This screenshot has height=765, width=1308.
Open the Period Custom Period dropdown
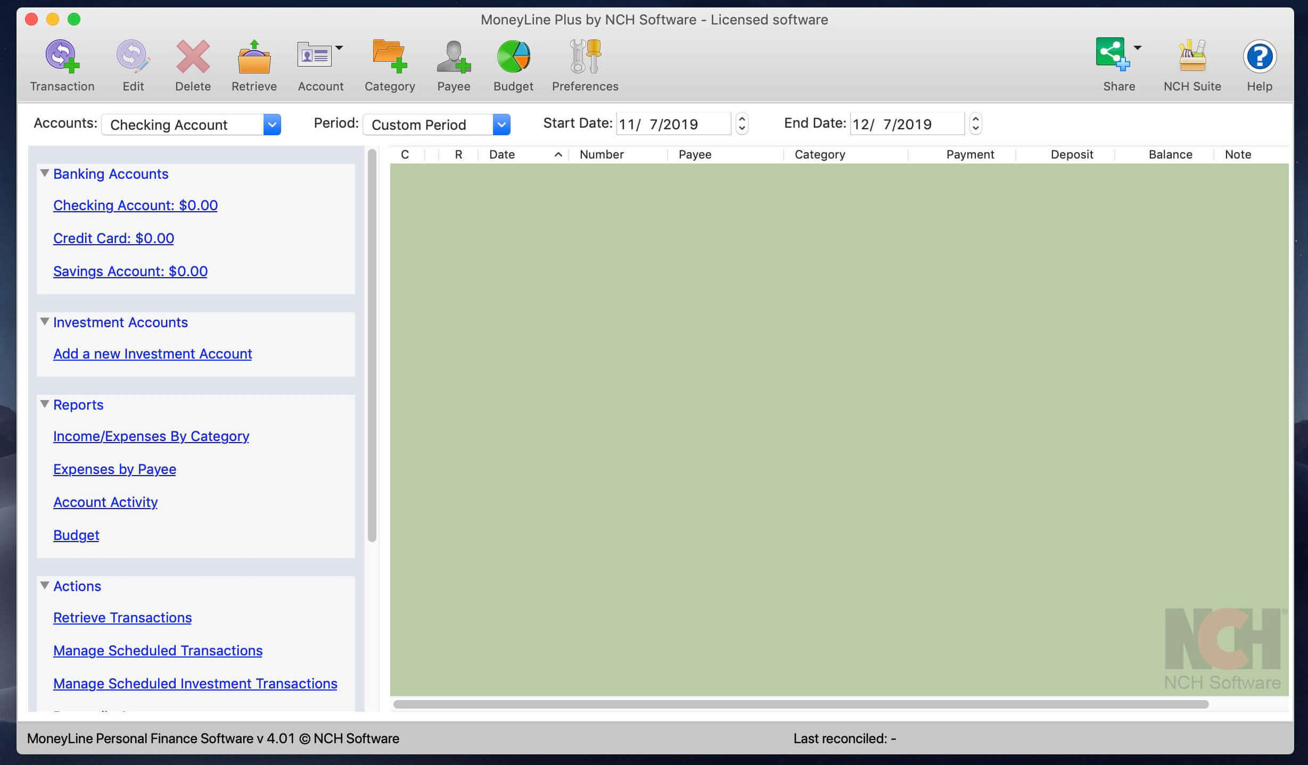coord(437,124)
